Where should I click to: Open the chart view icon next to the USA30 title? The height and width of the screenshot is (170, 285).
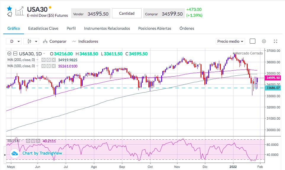20,11
